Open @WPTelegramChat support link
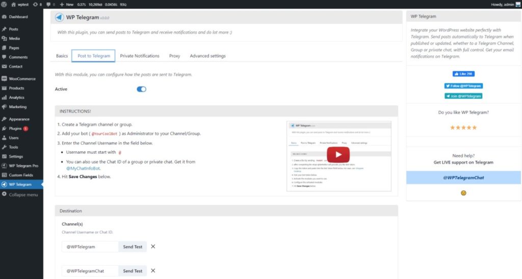Screen dimensions: 522x279 pos(463,178)
